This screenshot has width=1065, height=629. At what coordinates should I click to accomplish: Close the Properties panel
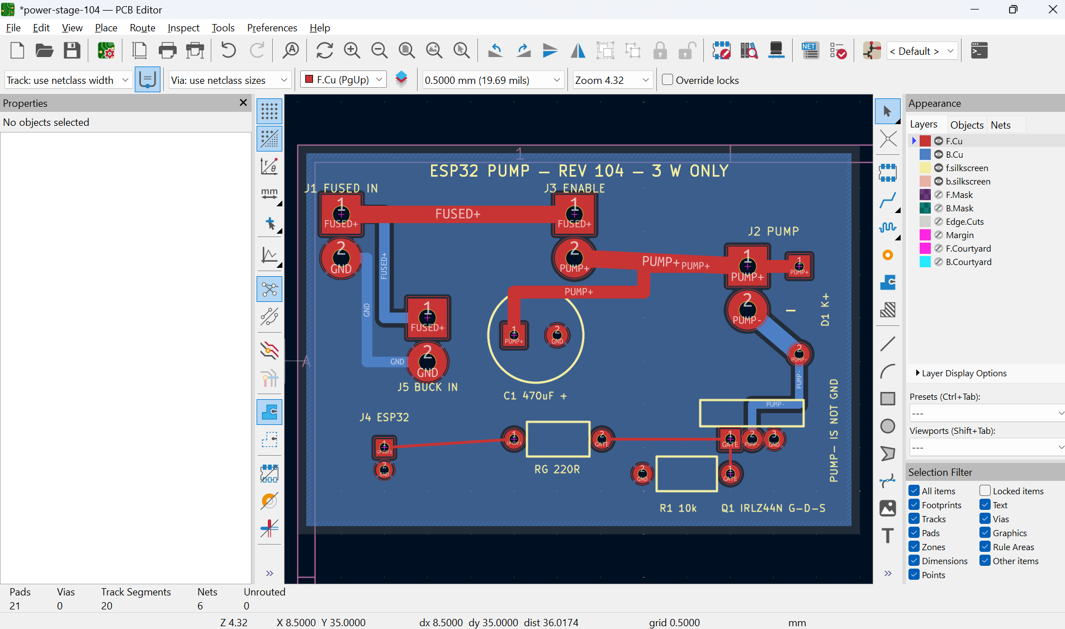[243, 102]
